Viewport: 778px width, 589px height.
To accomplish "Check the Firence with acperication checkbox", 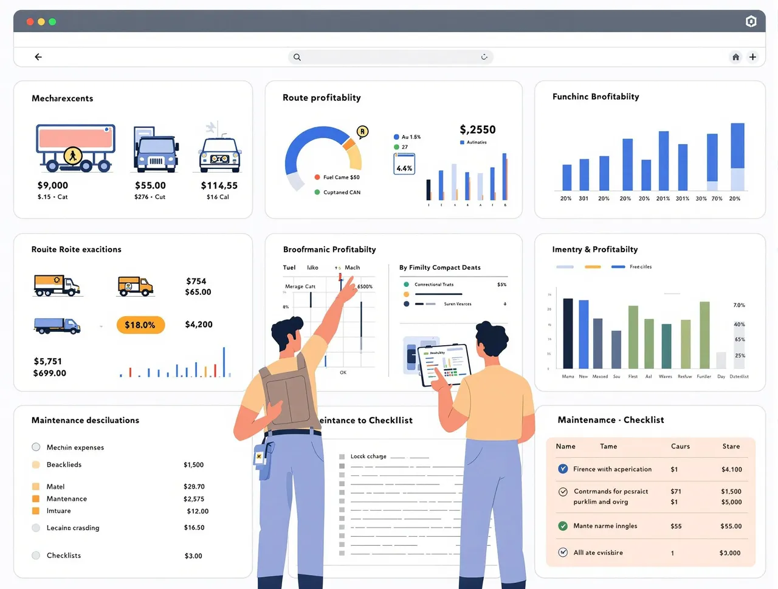I will 563,469.
